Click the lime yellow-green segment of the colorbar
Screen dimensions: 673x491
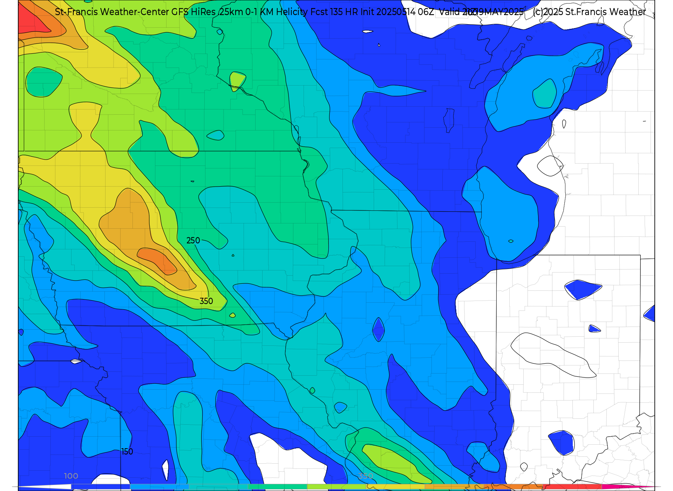[336, 487]
